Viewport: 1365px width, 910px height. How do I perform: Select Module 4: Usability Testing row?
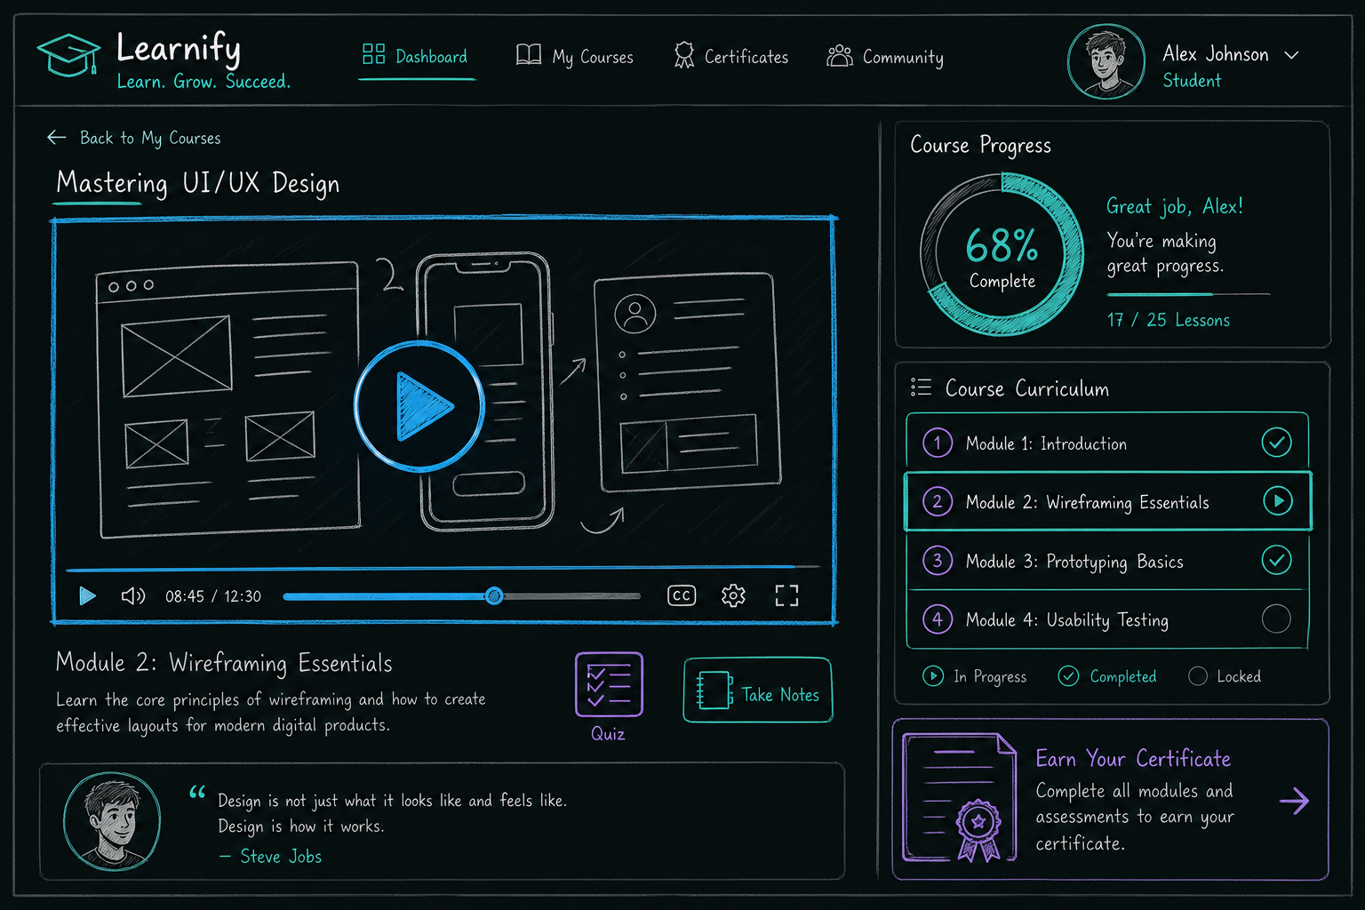[x=1107, y=619]
